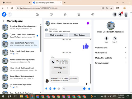This screenshot has width=132, height=99.
Task: Open the Facebook menu grid icon
Action: click(115, 15)
